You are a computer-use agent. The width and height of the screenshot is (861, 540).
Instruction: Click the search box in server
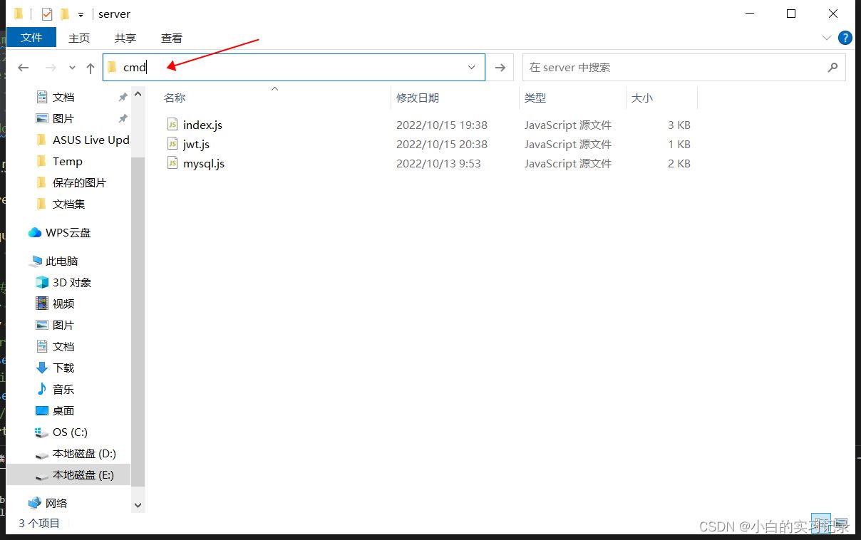pyautogui.click(x=674, y=68)
